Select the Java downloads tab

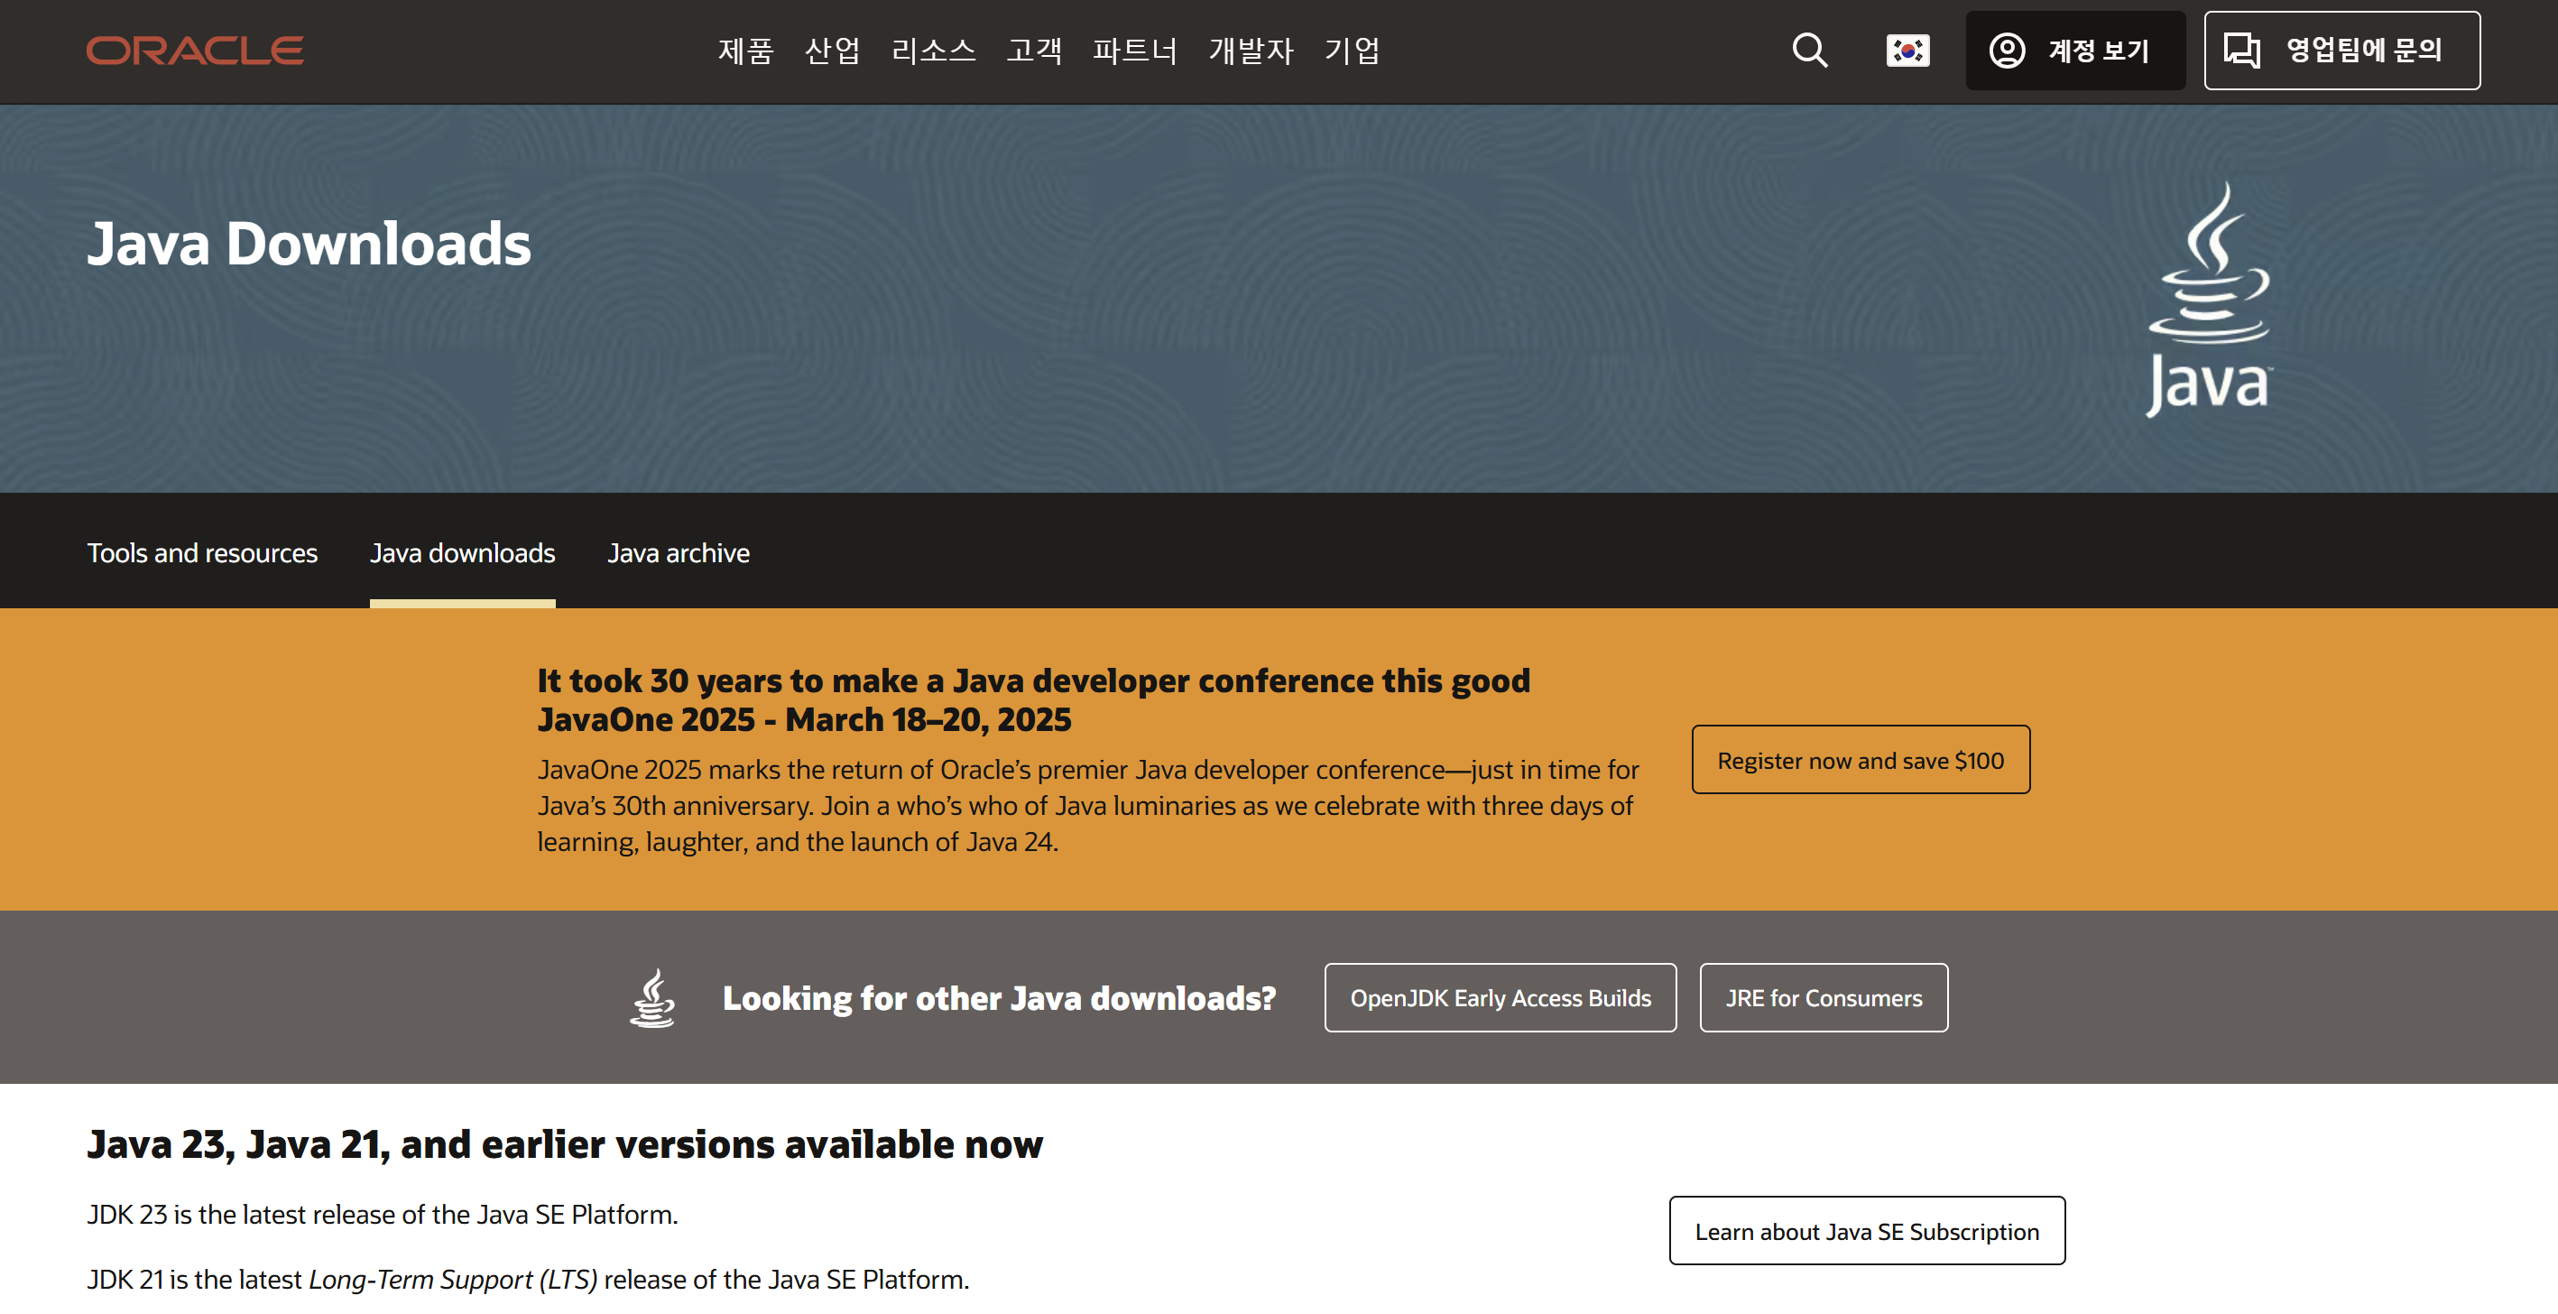(x=463, y=553)
